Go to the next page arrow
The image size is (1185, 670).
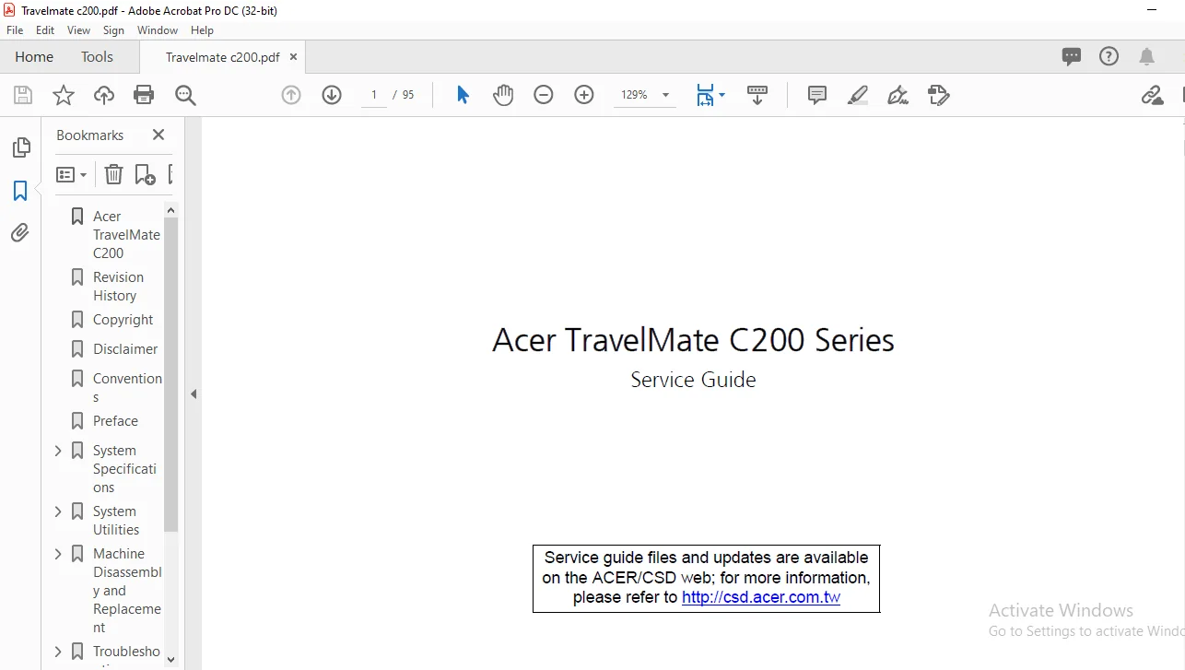pos(332,95)
